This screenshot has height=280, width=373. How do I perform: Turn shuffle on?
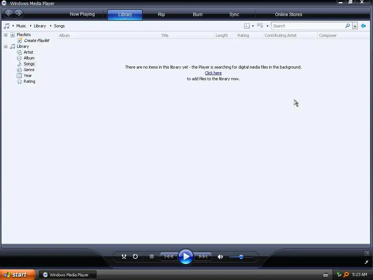pos(124,256)
